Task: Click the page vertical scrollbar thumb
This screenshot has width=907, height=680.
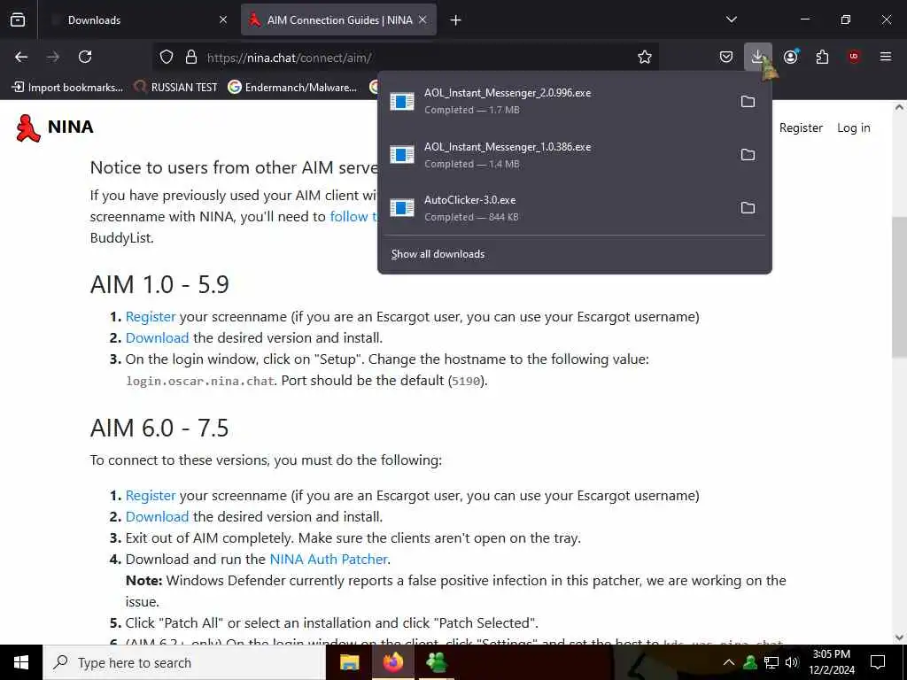Action: 900,287
